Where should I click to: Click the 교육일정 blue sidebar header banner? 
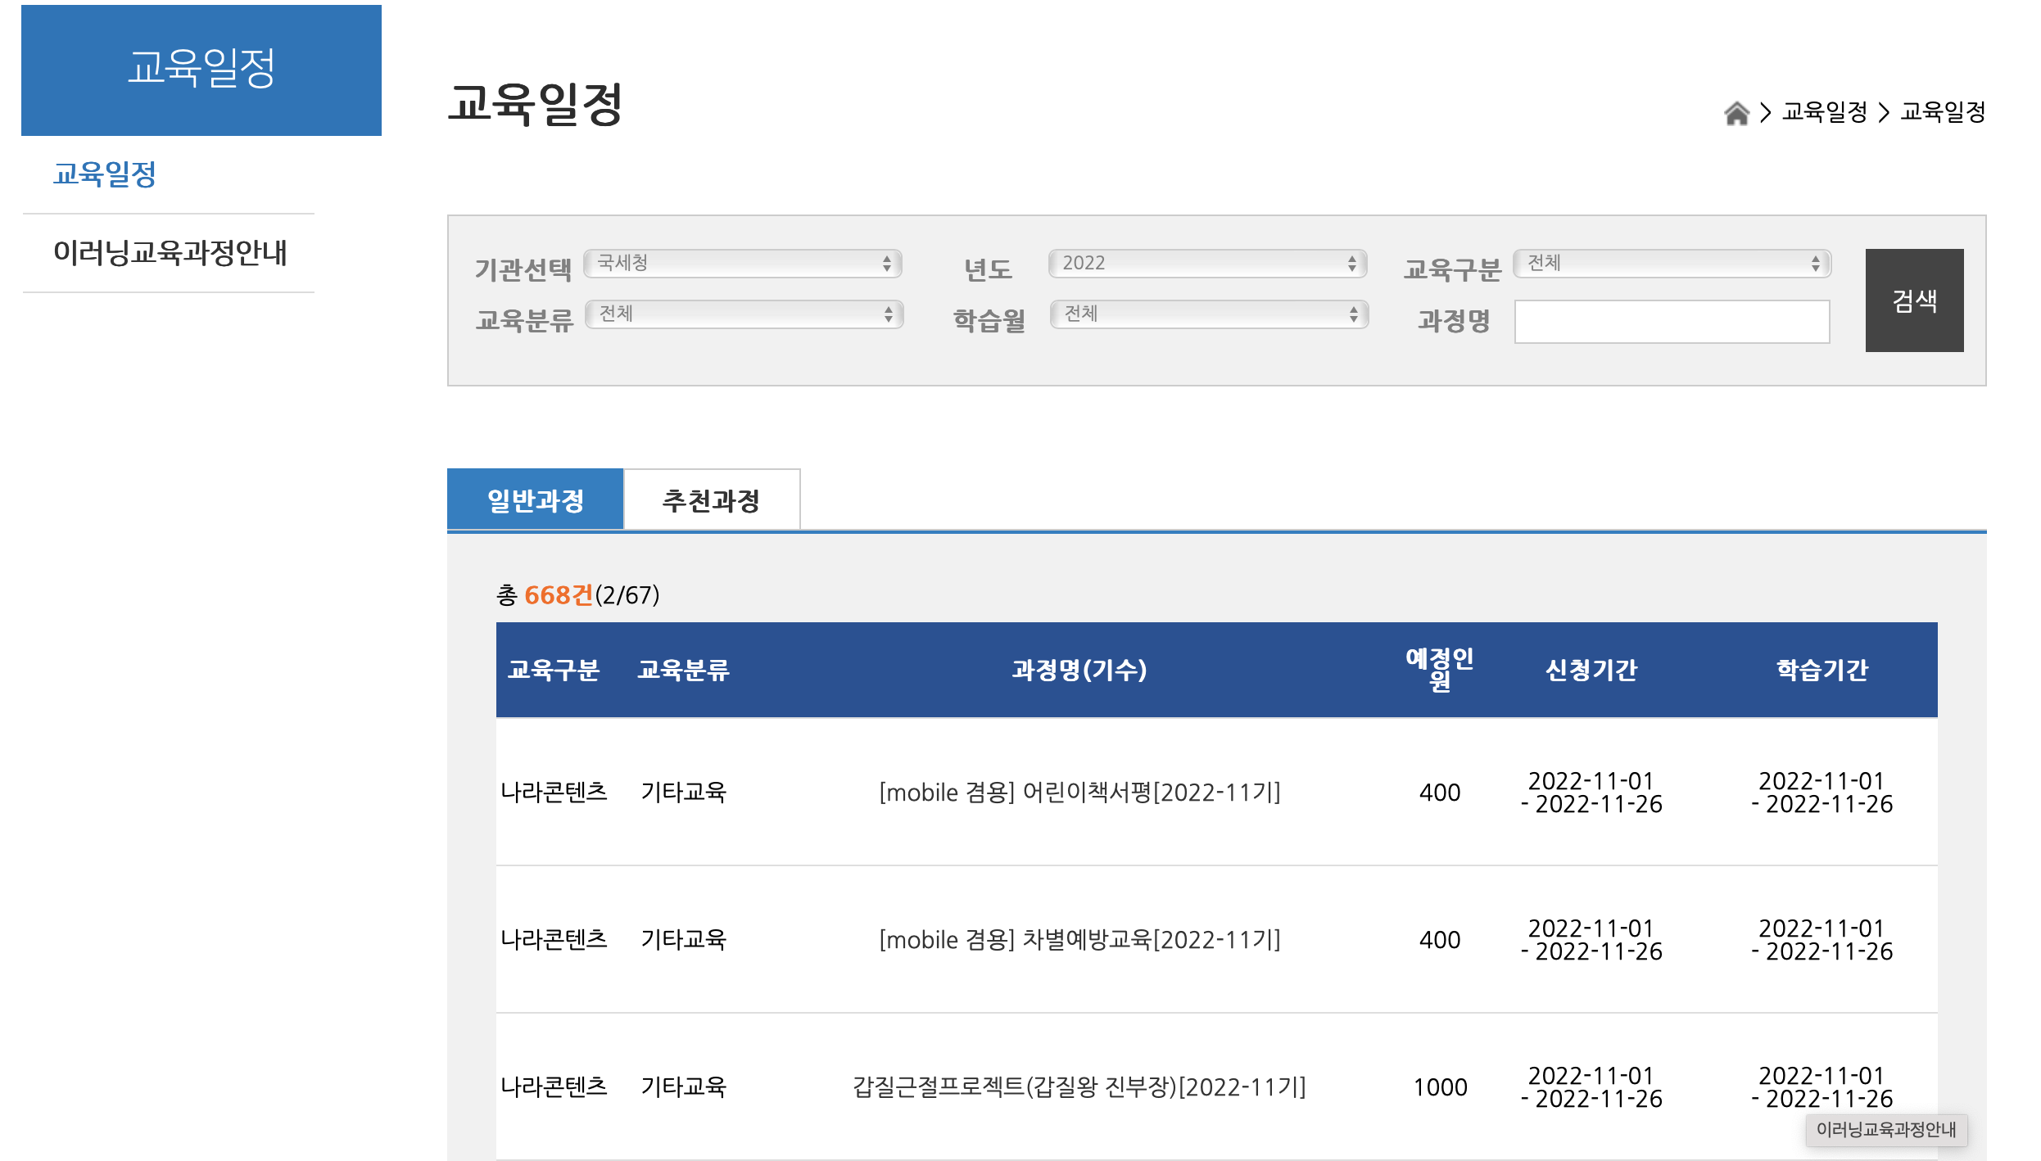pos(201,70)
